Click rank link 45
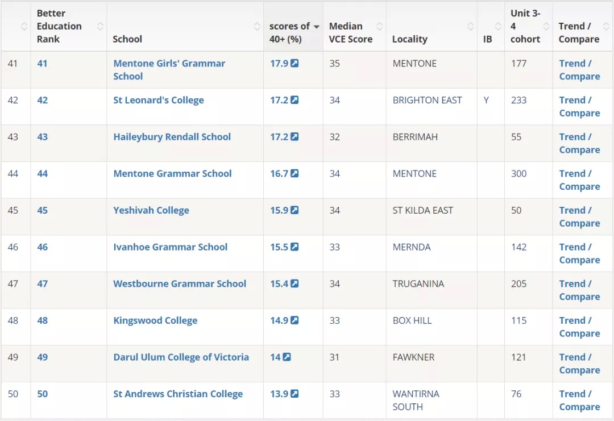The height and width of the screenshot is (421, 614). point(42,210)
